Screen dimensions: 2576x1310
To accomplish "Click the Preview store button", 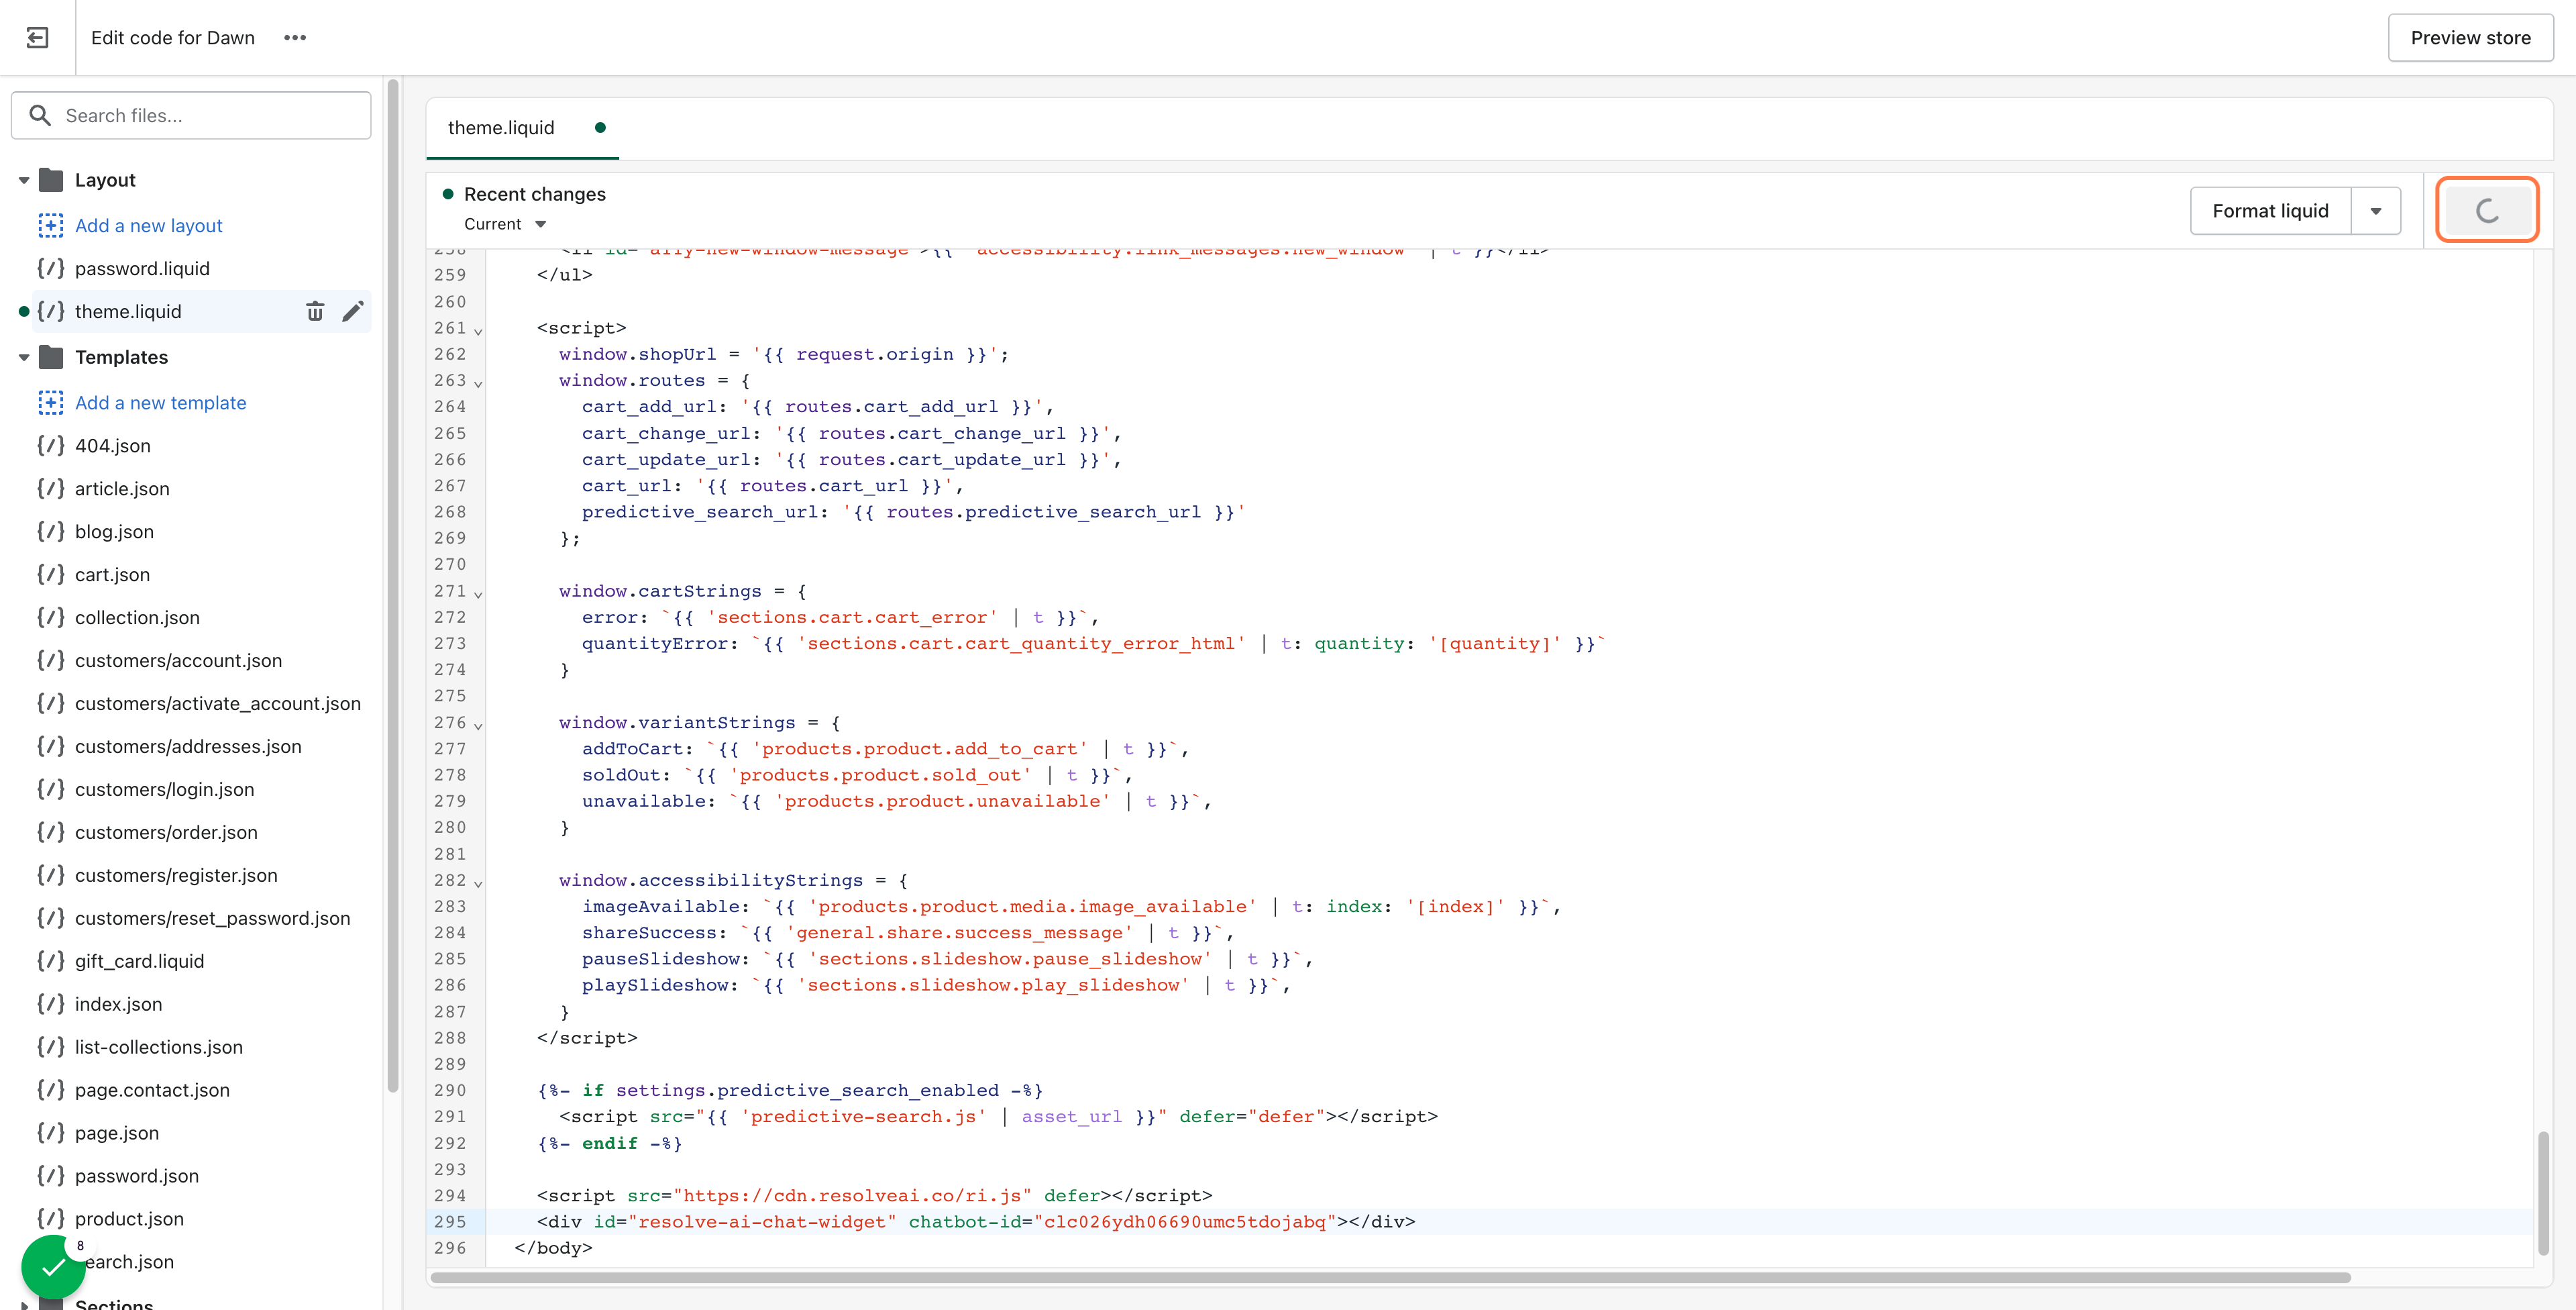I will click(2470, 38).
